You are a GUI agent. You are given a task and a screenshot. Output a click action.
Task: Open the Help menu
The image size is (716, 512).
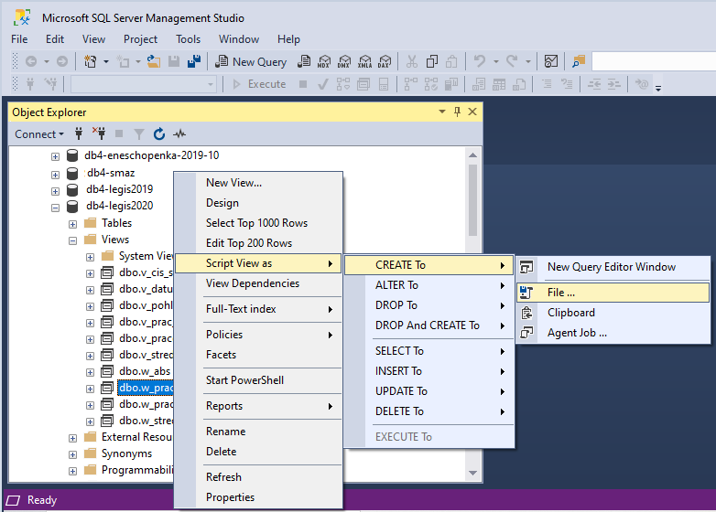click(x=288, y=39)
